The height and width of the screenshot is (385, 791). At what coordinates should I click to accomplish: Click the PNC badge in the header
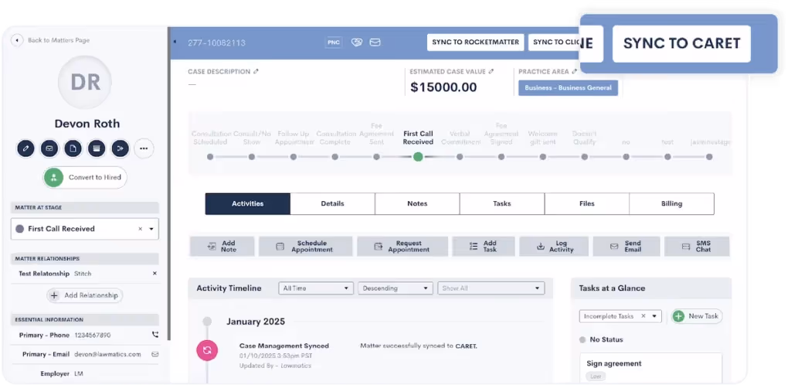(334, 43)
